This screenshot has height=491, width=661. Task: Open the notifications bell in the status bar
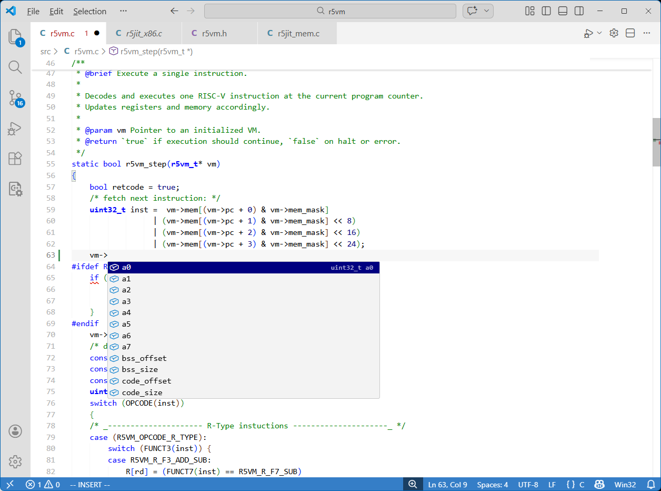[652, 484]
